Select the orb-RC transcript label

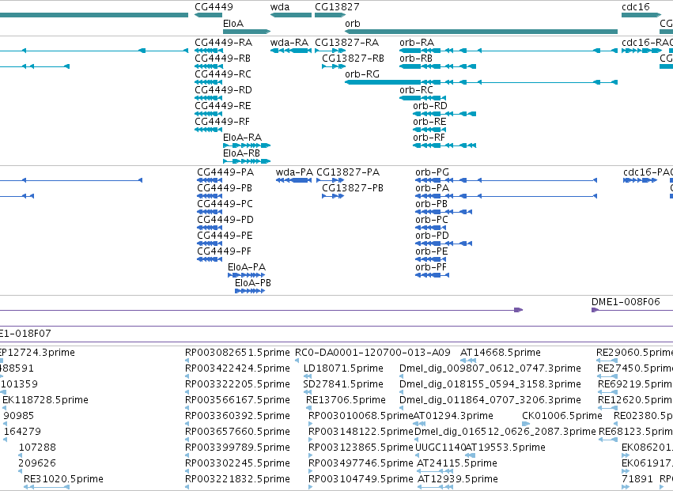tap(416, 90)
